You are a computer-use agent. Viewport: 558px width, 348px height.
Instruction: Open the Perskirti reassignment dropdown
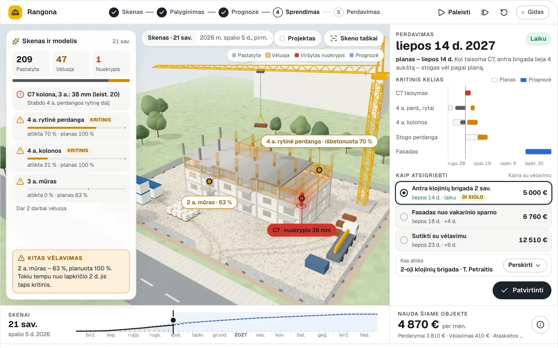525,265
